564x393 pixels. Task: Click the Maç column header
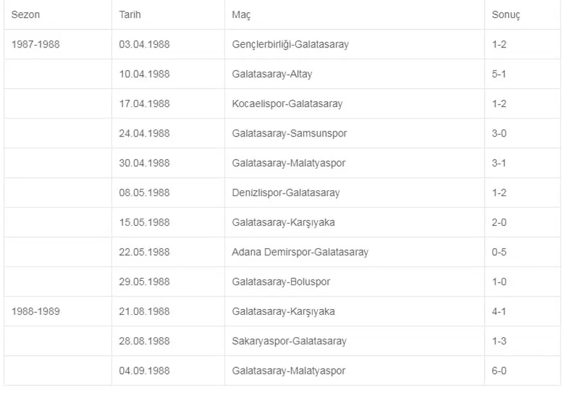click(x=242, y=15)
